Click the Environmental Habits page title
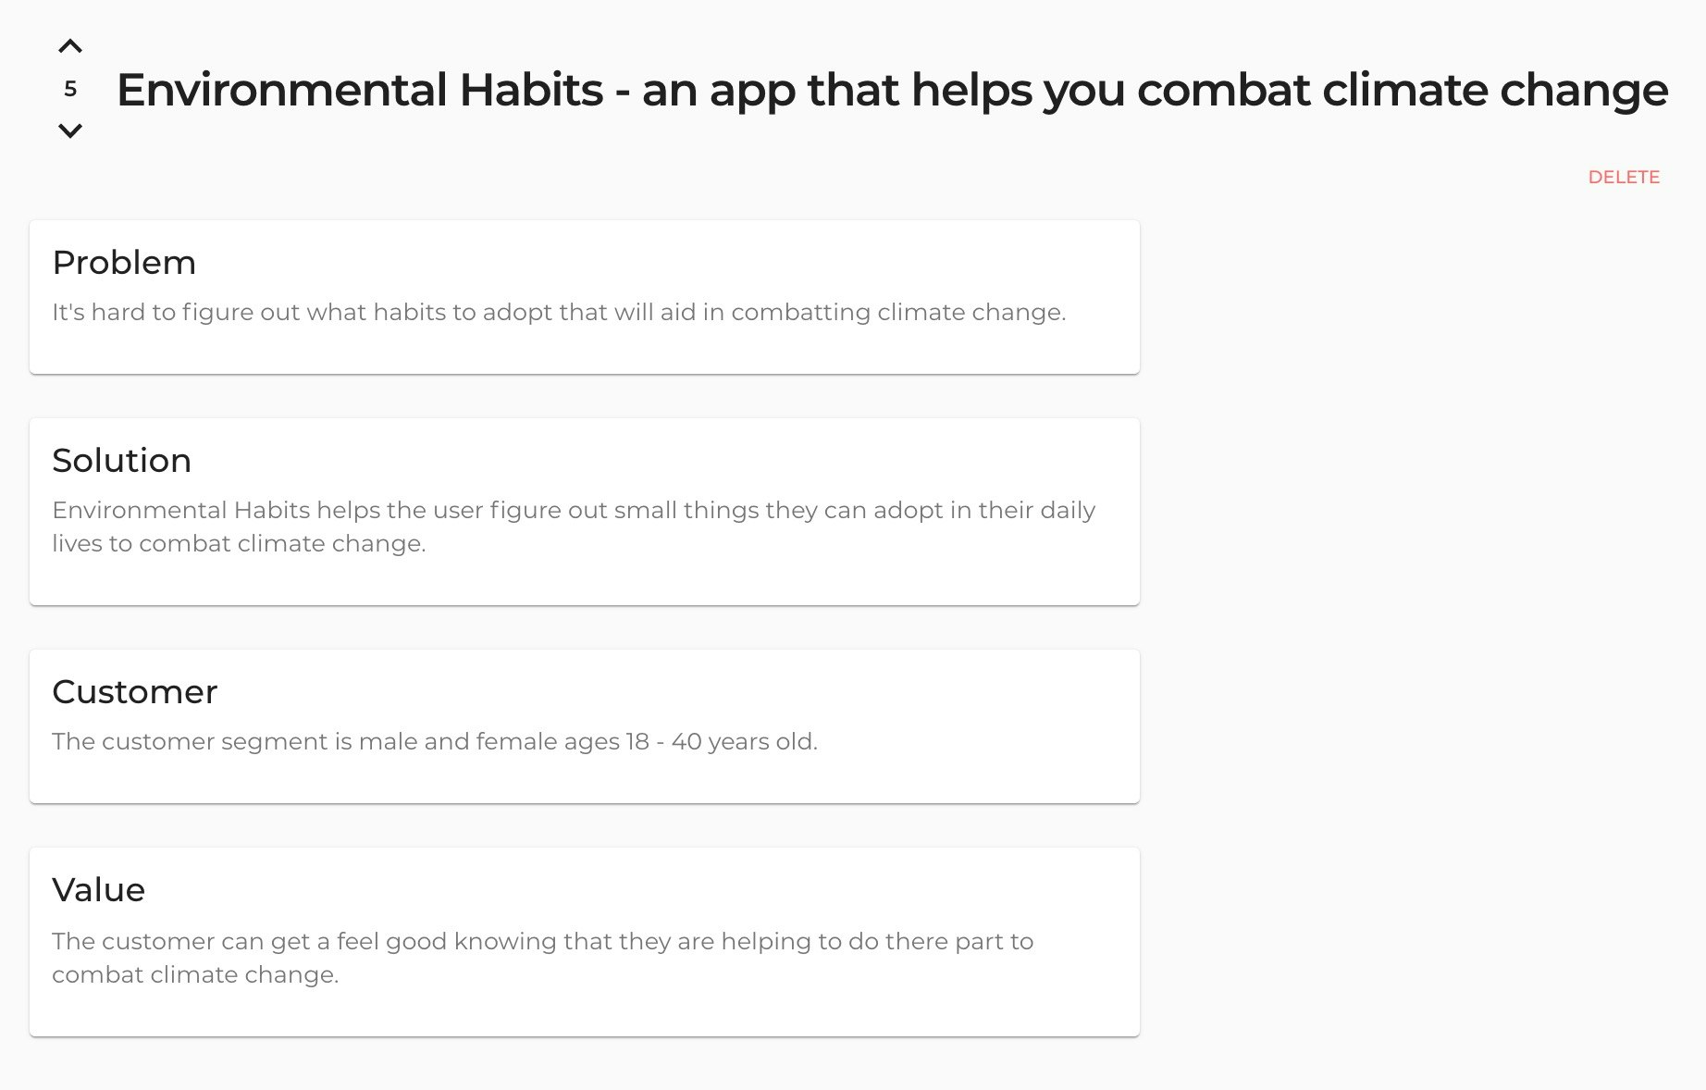This screenshot has height=1090, width=1706. [892, 90]
